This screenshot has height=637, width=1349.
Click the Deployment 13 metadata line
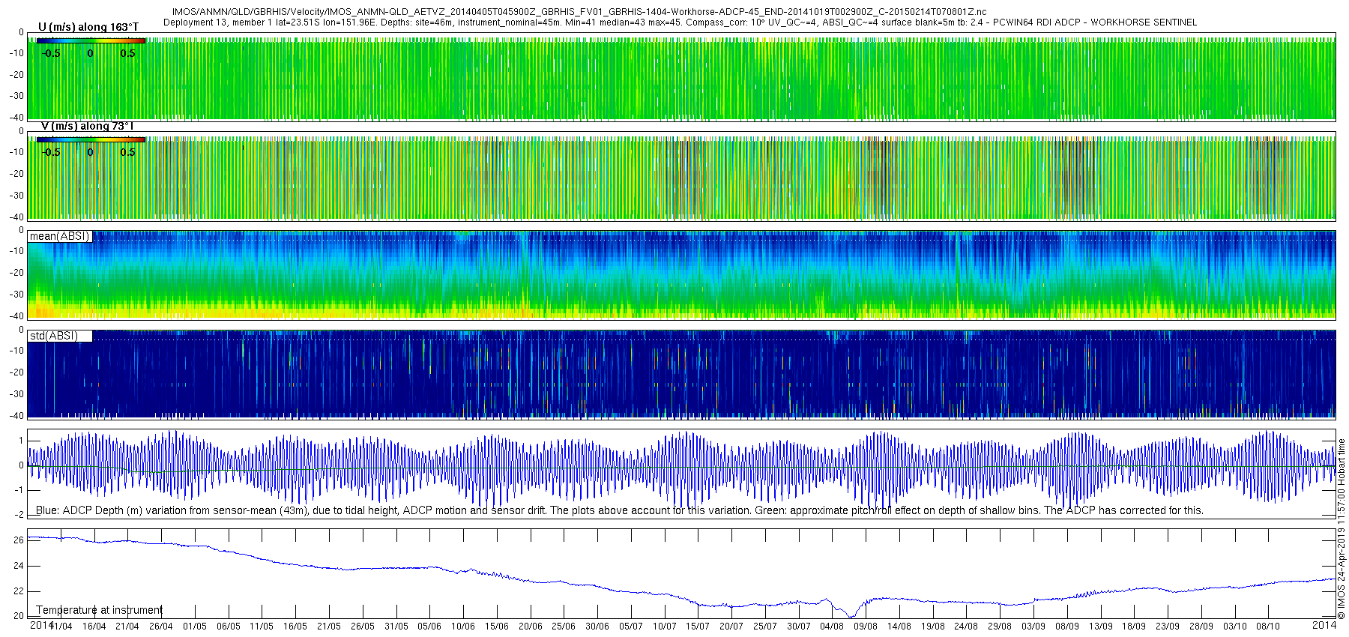[x=679, y=22]
